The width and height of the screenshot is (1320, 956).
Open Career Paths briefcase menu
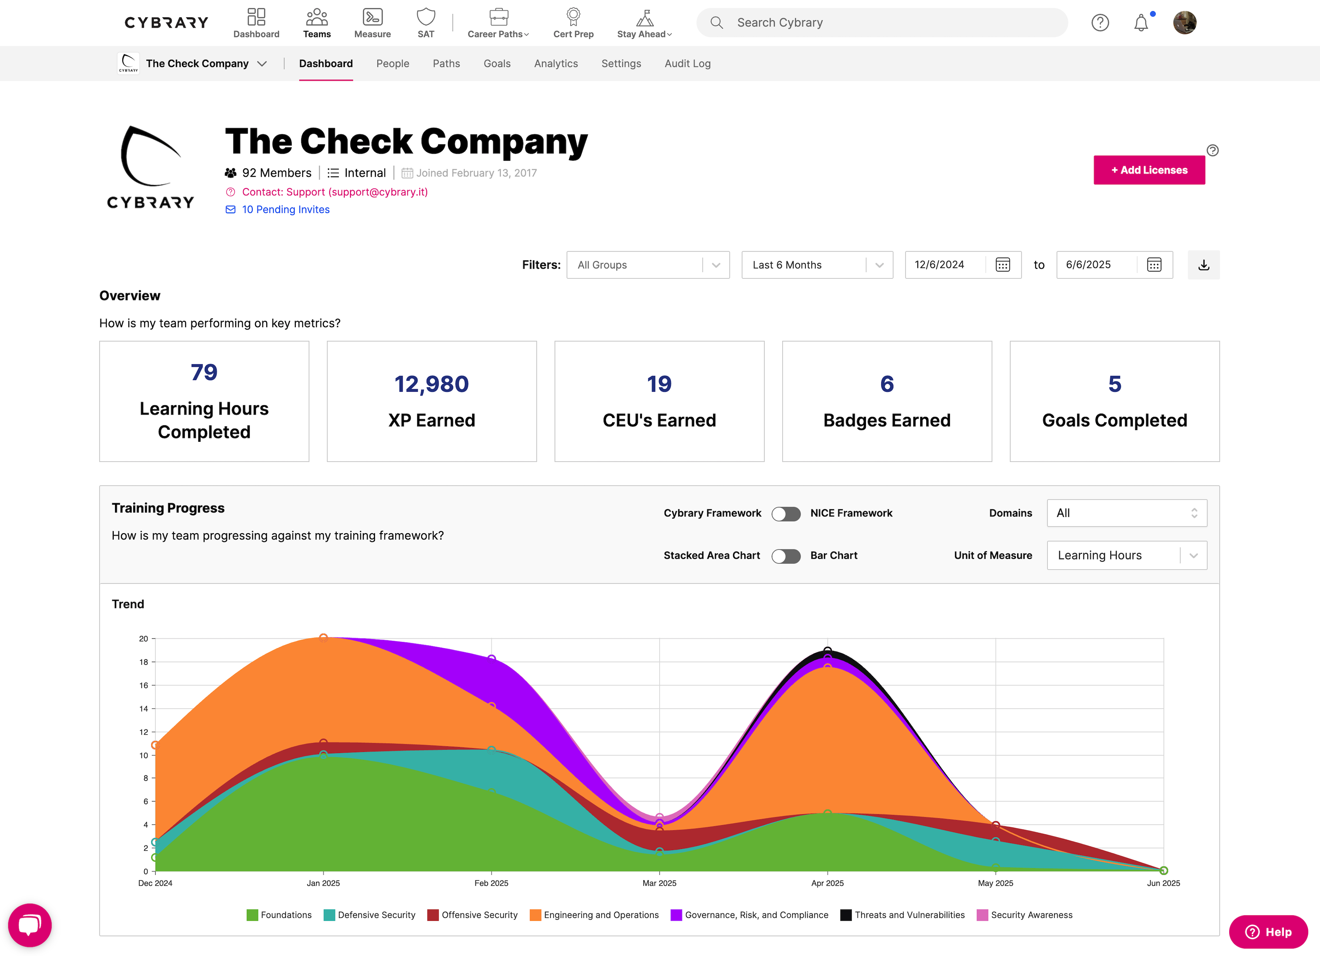498,23
